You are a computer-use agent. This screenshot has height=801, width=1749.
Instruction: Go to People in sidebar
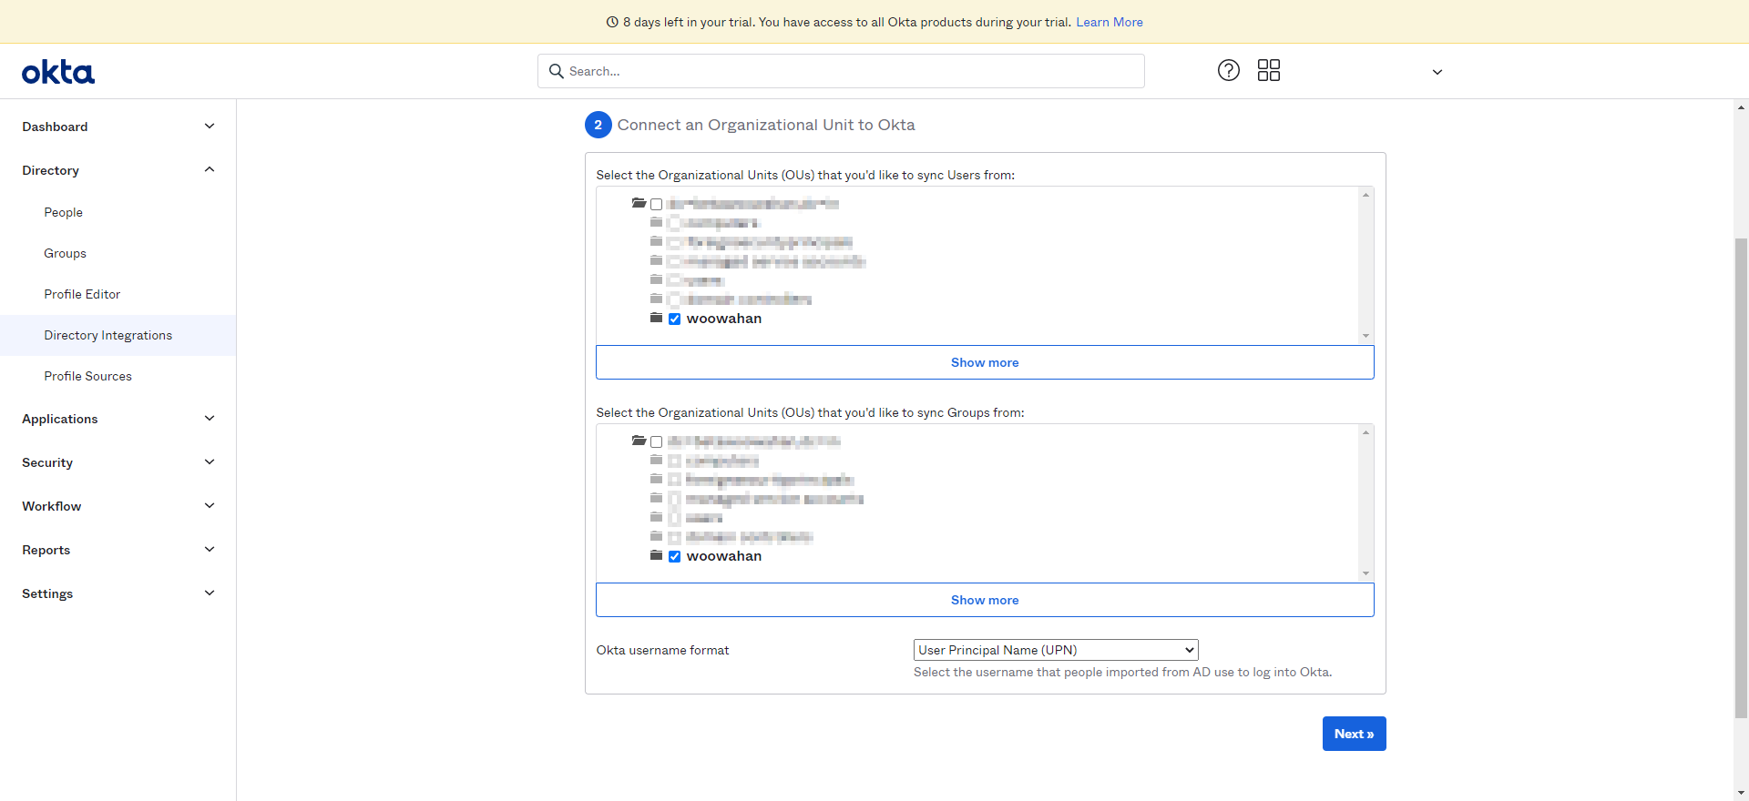coord(64,212)
